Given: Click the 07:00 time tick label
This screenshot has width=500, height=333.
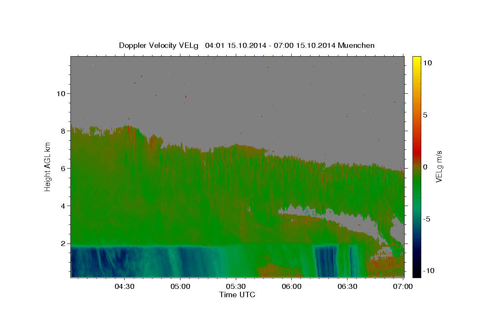Looking at the screenshot, I should pos(402,287).
